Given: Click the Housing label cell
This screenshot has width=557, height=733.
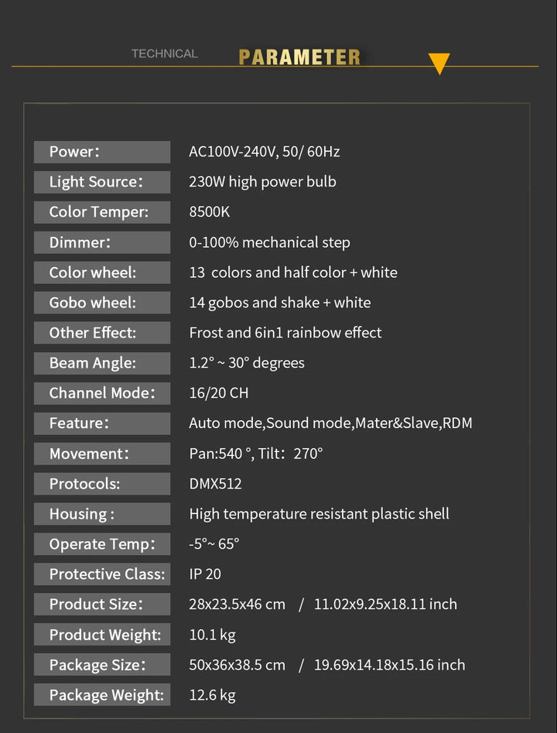Looking at the screenshot, I should pos(102,514).
